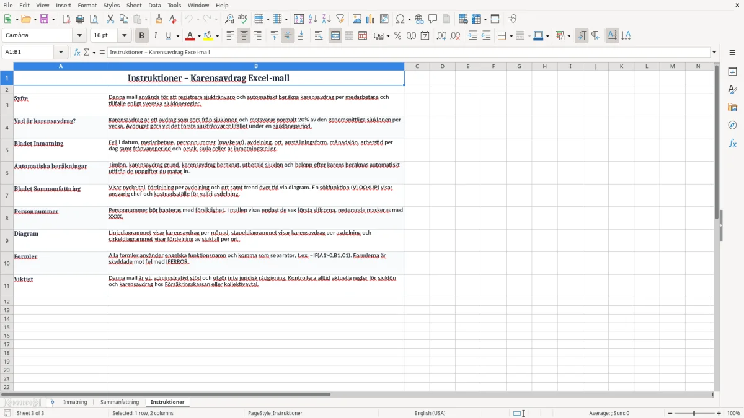
Task: Click Sort Ascending icon
Action: (x=313, y=19)
